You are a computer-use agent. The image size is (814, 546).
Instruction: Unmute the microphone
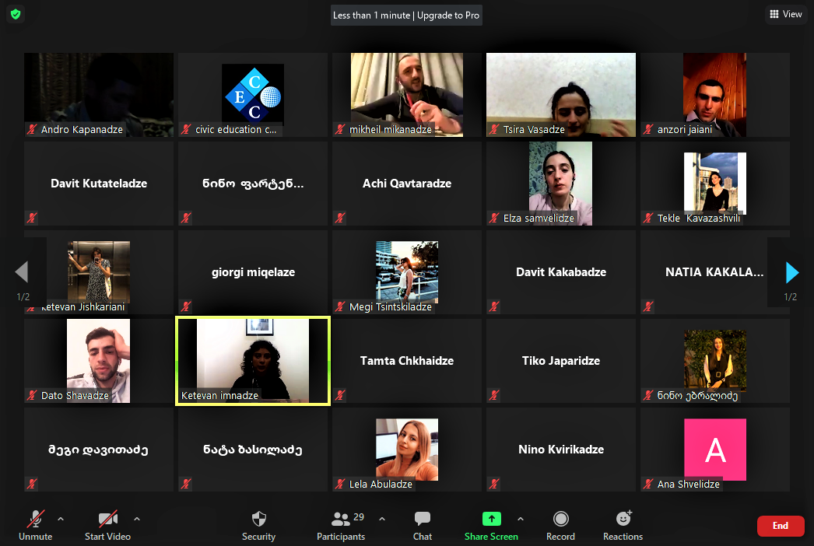tap(36, 520)
